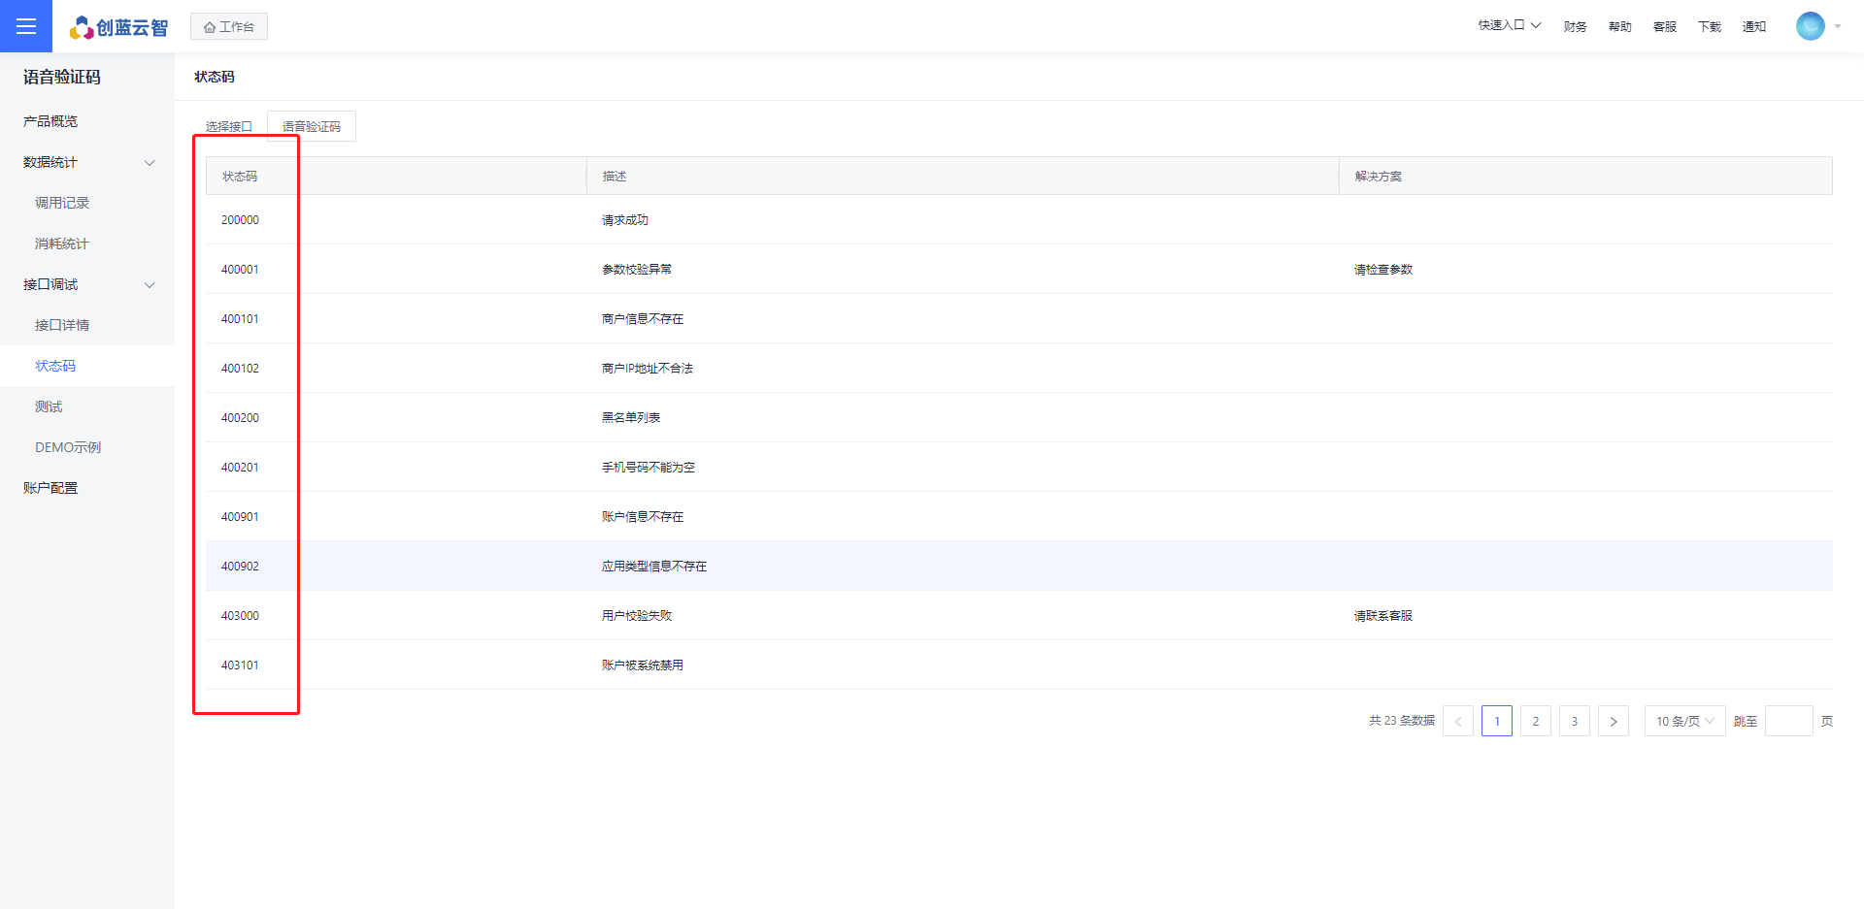
Task: Collapse the 接口调试 section chevron
Action: [x=150, y=285]
